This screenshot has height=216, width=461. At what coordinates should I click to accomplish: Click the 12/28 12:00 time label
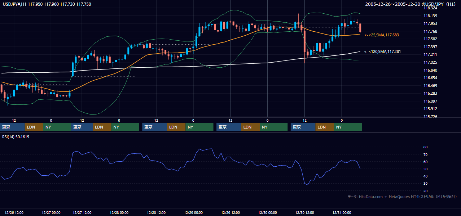click(156, 212)
